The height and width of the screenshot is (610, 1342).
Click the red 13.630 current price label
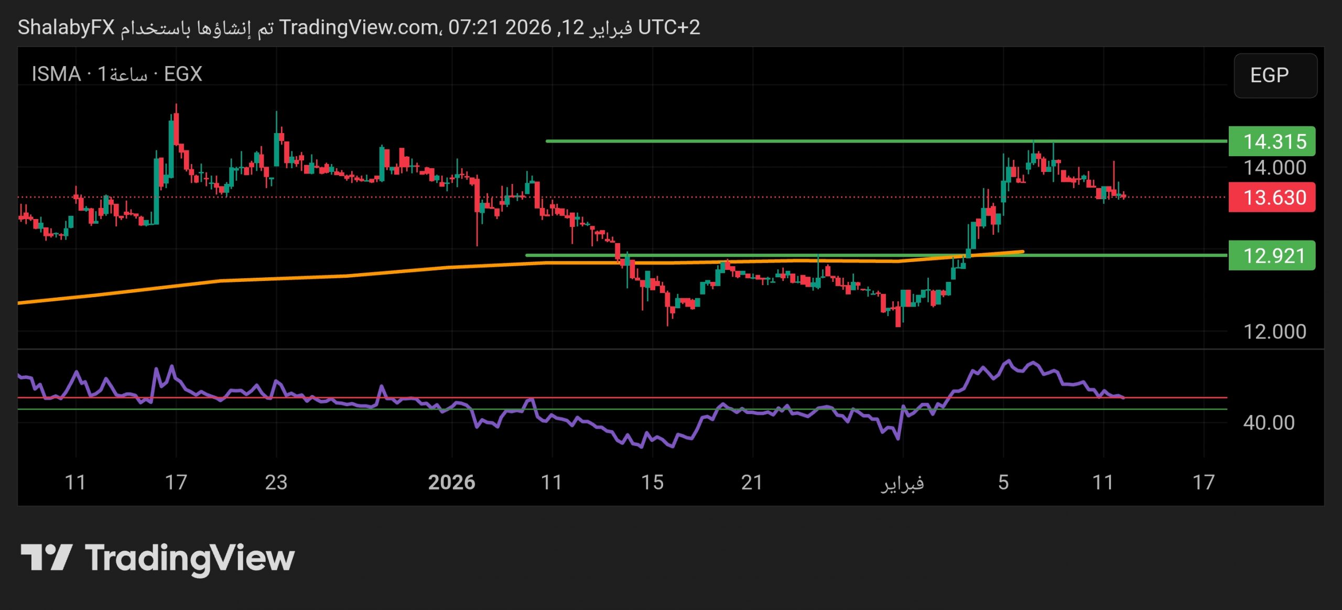click(1271, 198)
